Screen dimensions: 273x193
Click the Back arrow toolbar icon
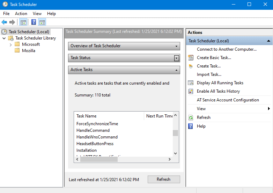tap(5, 22)
